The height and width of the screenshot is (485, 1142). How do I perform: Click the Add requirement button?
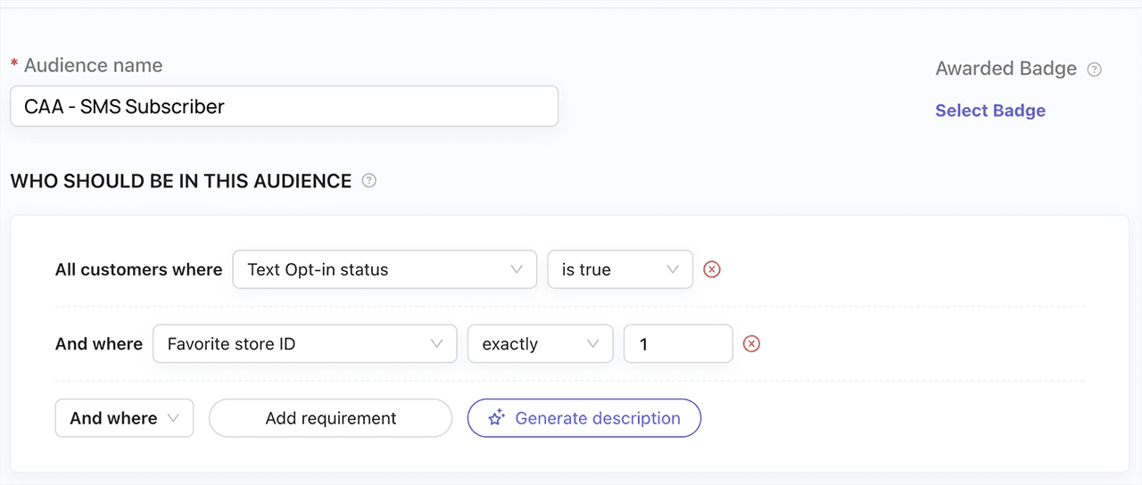tap(330, 418)
